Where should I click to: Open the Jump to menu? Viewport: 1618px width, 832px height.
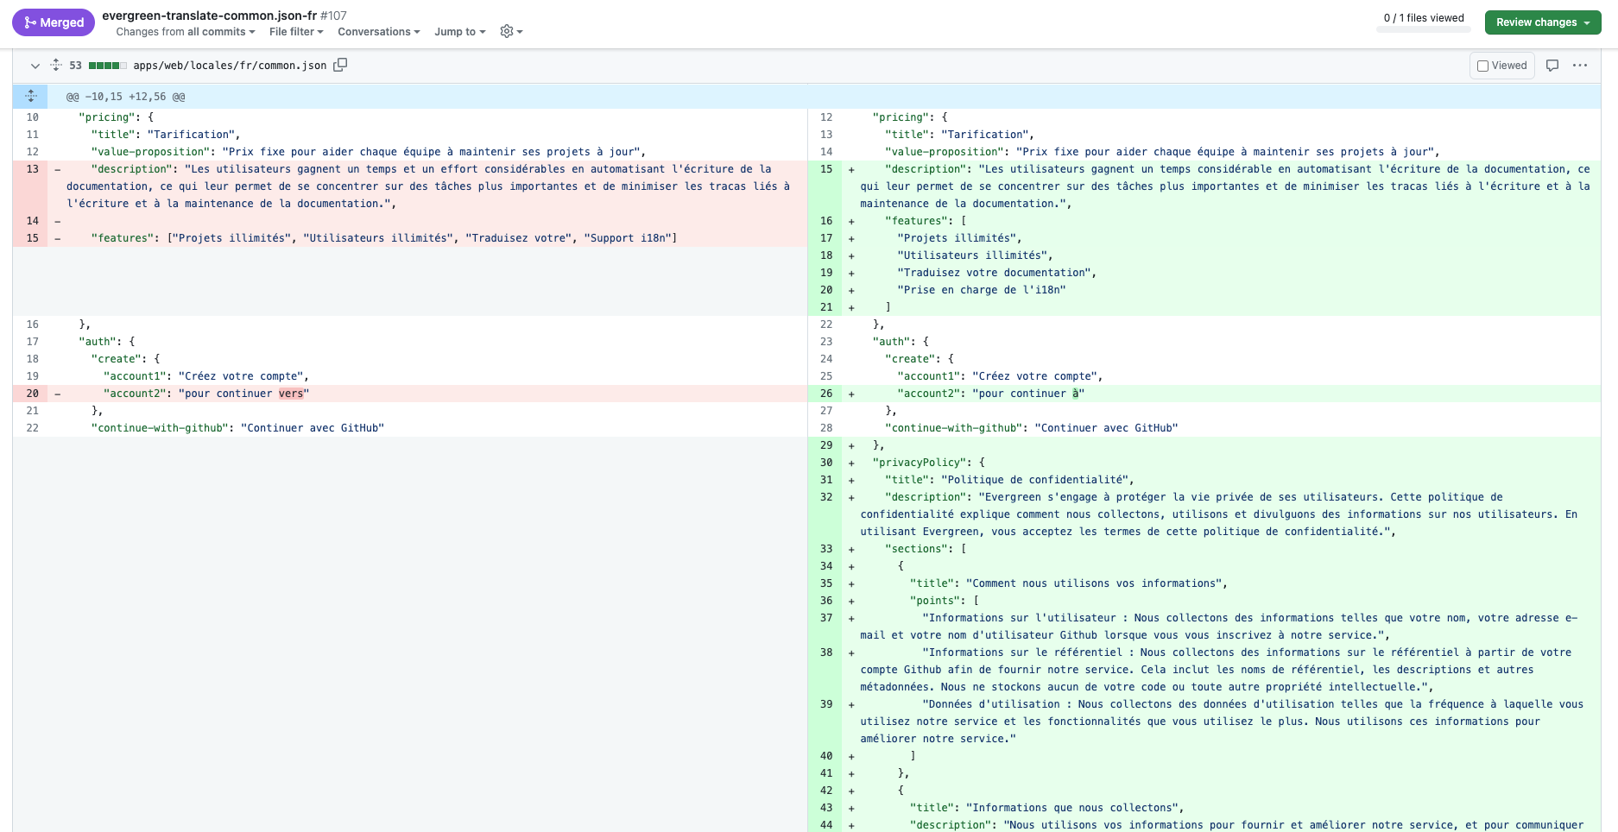[x=459, y=32]
